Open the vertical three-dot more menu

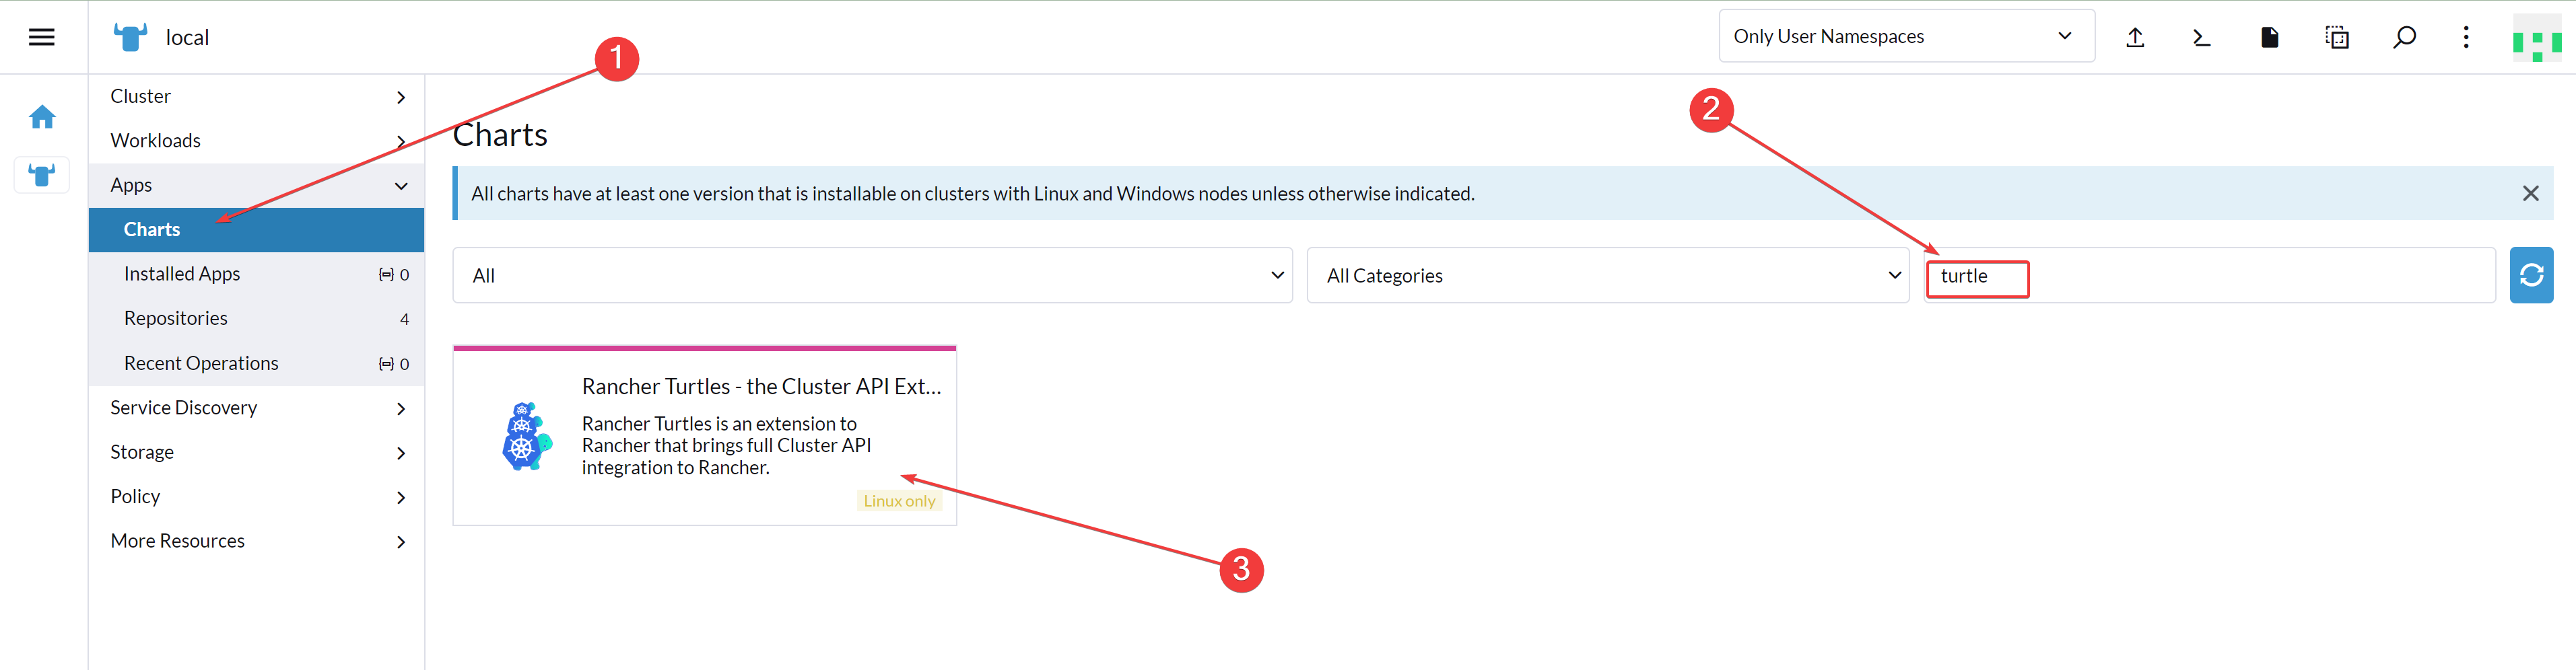point(2466,37)
